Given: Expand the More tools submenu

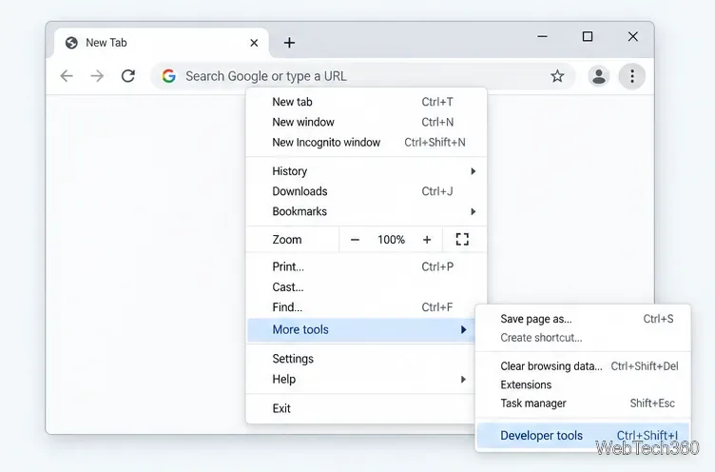Looking at the screenshot, I should (361, 329).
